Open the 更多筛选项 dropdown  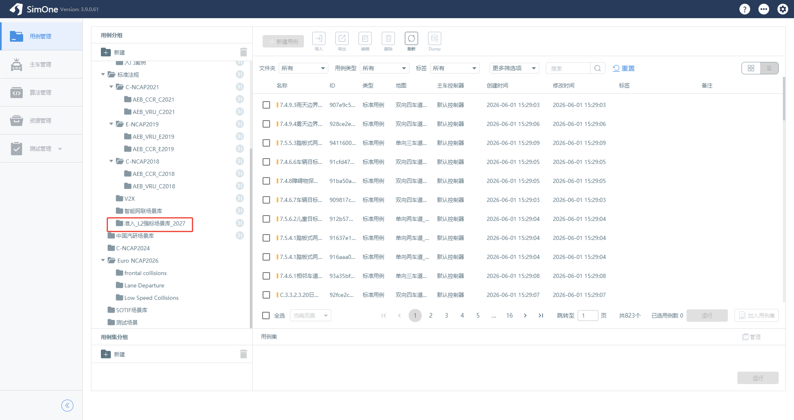[514, 68]
